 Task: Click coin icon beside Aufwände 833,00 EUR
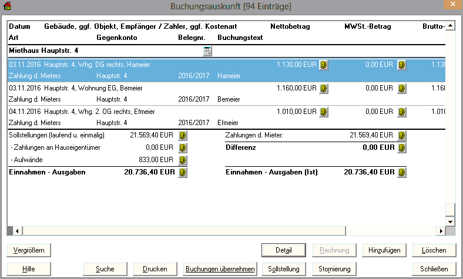point(183,160)
